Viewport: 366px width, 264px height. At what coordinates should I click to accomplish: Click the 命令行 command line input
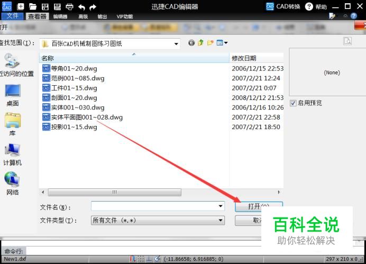pyautogui.click(x=143, y=251)
